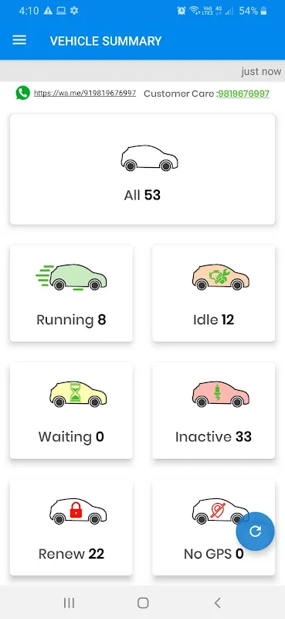The width and height of the screenshot is (285, 619).
Task: View the Inactive 33 label
Action: pos(213,436)
